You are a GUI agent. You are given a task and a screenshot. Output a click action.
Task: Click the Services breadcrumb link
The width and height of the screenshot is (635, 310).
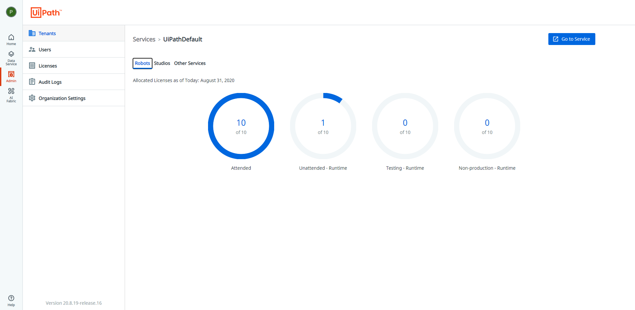[x=144, y=39]
